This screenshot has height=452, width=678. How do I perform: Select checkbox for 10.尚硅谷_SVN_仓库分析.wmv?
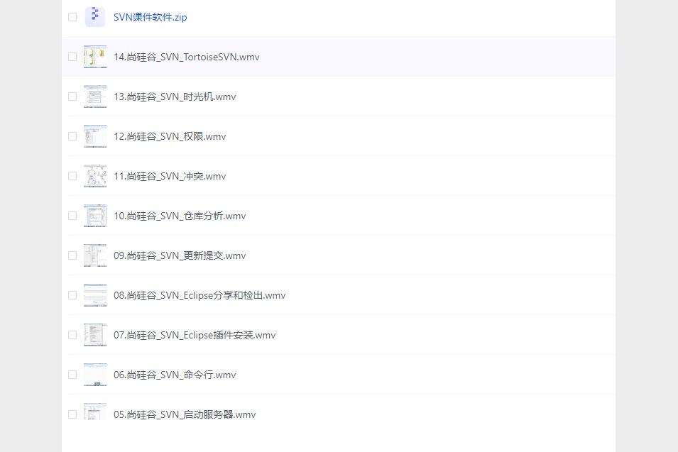pyautogui.click(x=72, y=216)
